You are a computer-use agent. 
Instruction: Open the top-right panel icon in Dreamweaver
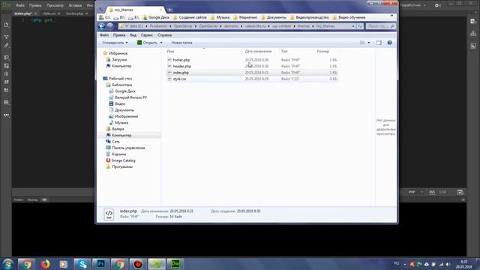click(473, 21)
